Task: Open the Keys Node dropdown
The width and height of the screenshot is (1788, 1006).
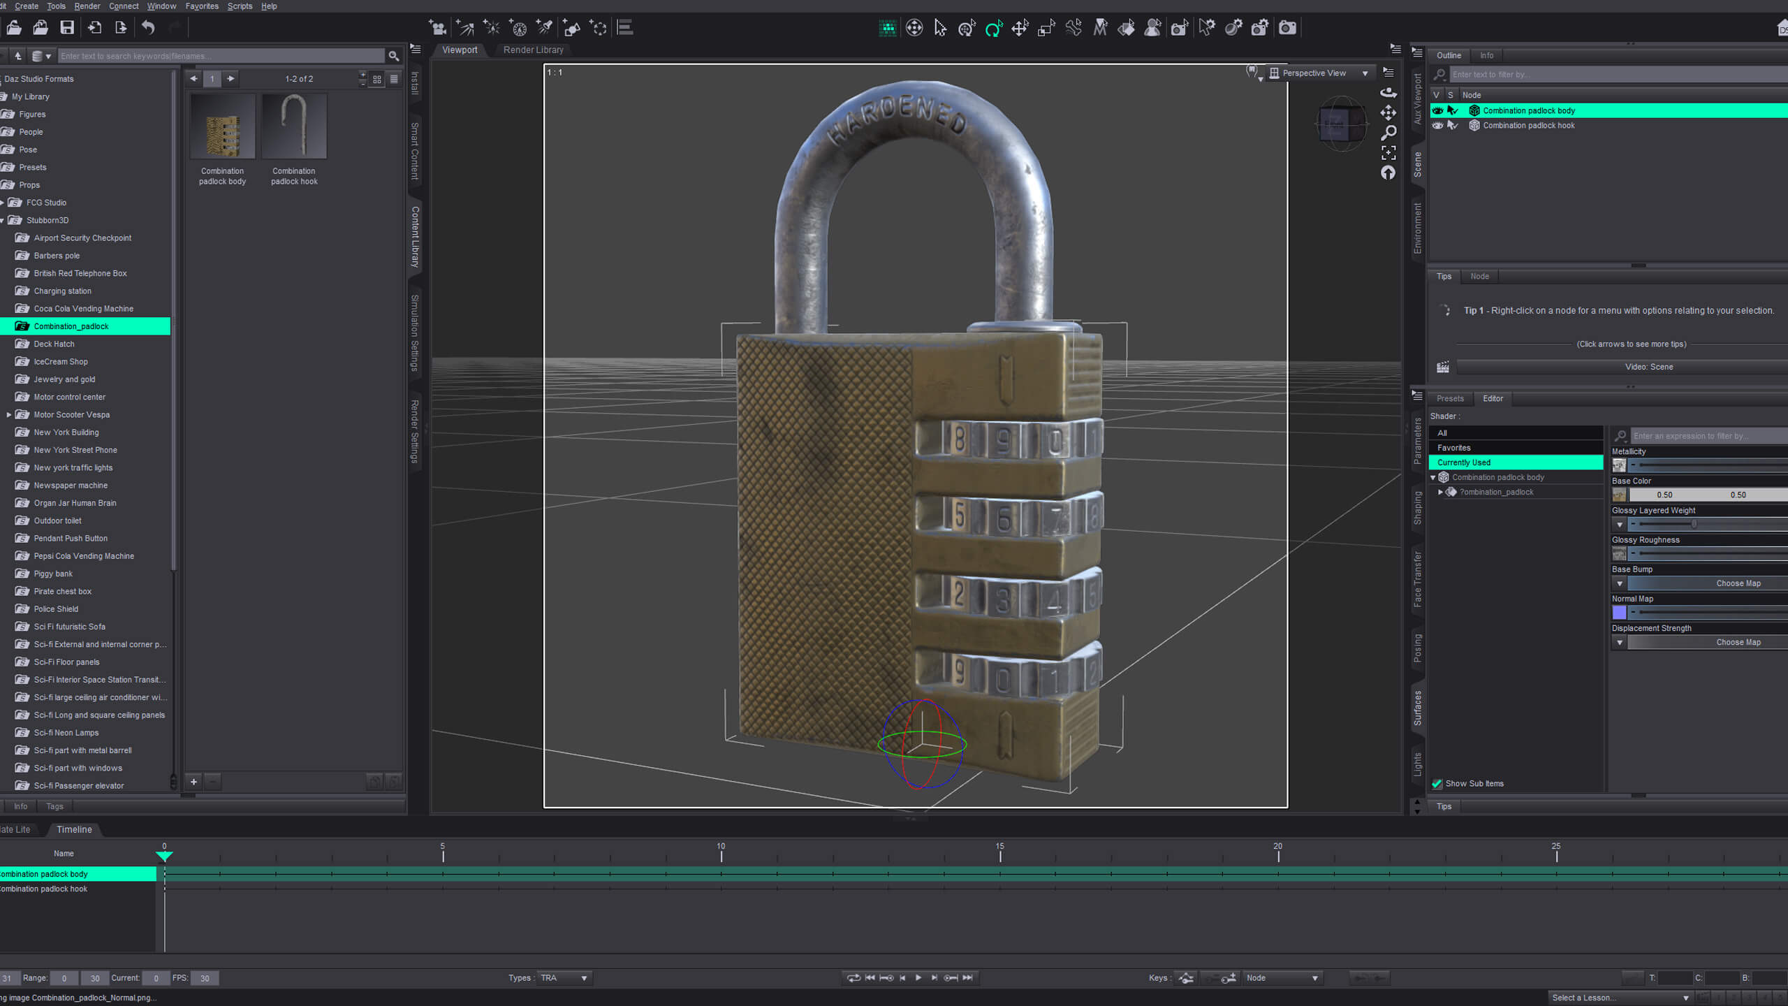Action: point(1282,978)
